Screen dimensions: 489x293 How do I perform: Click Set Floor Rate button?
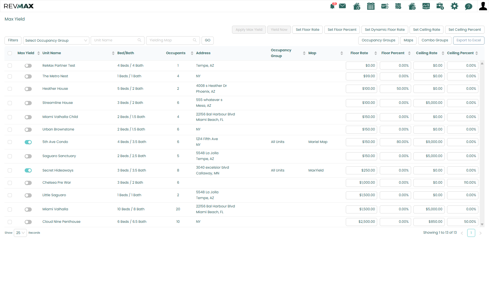tap(308, 30)
